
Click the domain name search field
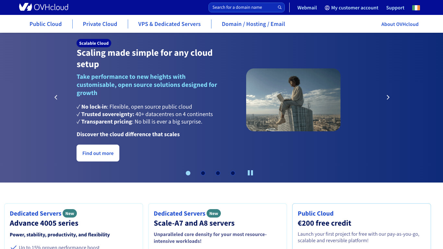coord(243,7)
